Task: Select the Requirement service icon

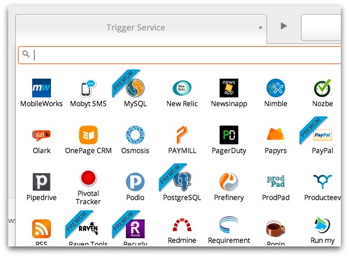Action: [x=229, y=225]
